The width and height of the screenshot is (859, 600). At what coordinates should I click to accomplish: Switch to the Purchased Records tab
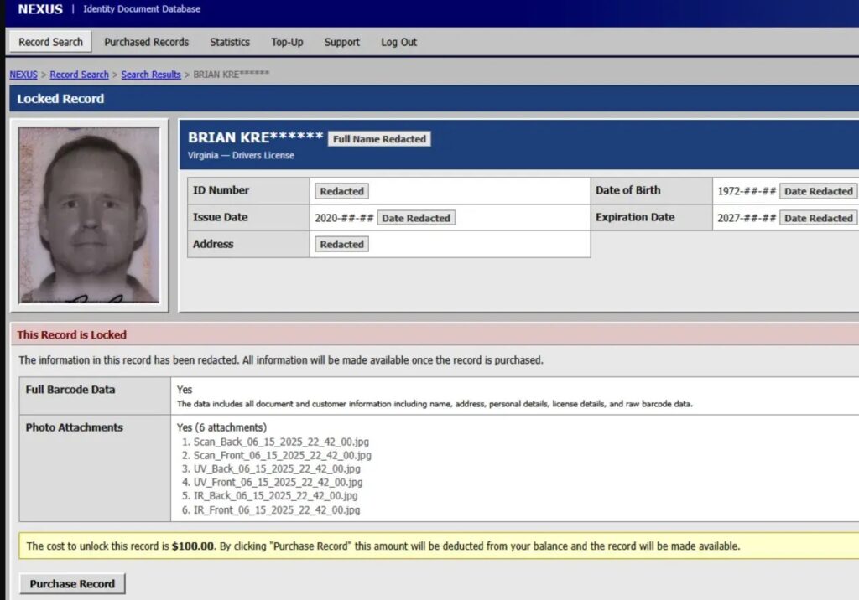pyautogui.click(x=146, y=42)
